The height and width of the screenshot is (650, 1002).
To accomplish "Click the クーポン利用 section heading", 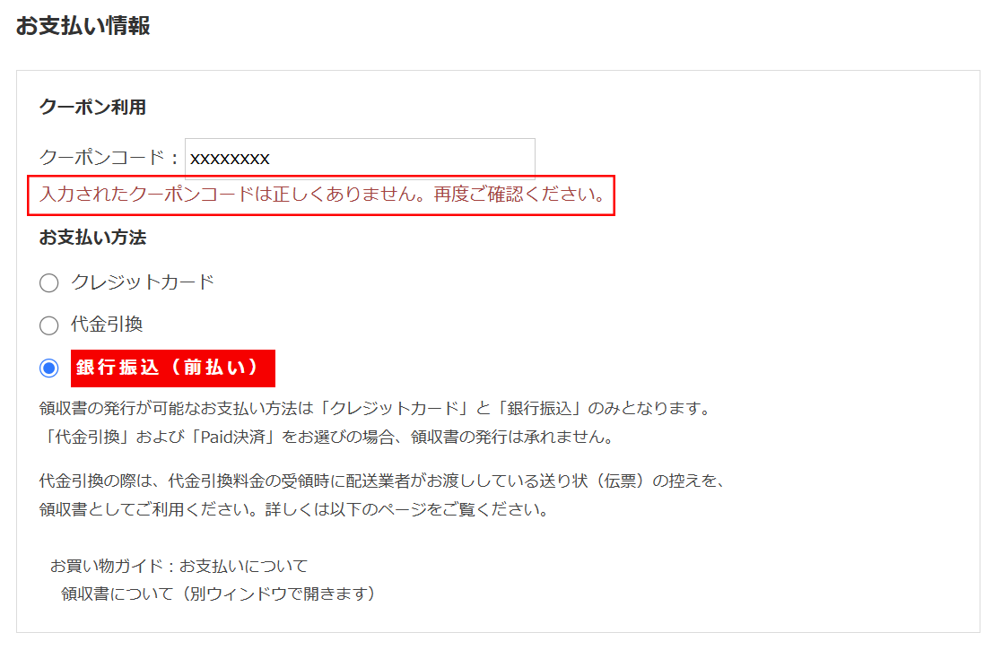I will 92,107.
